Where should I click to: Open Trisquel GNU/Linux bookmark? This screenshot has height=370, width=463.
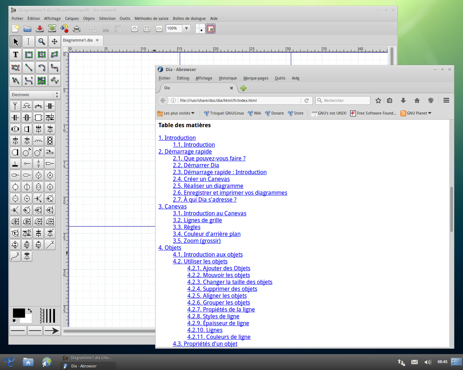[224, 113]
